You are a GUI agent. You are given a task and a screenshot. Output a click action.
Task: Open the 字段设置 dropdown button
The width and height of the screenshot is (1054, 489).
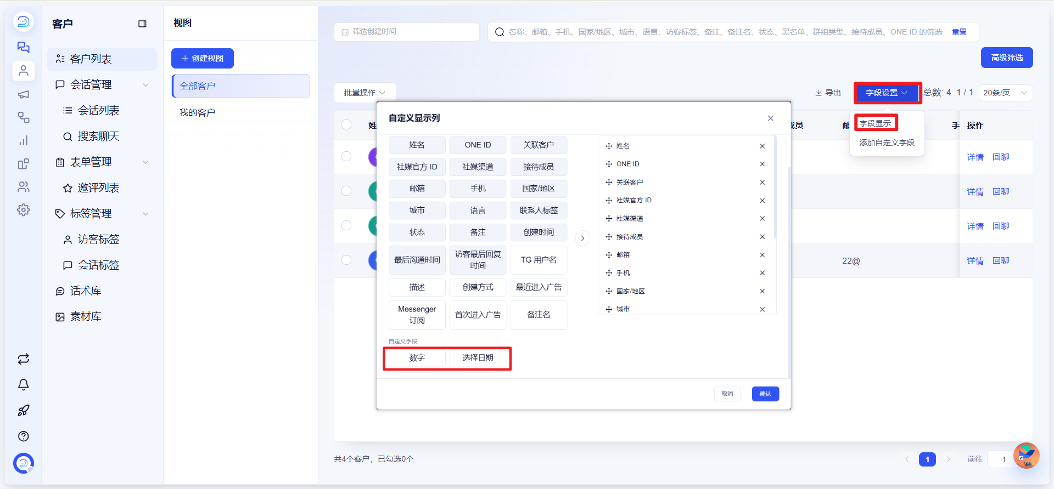pos(887,93)
